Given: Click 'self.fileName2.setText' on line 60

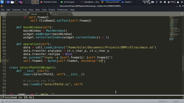Looking at the screenshot, I should click(49, 21).
